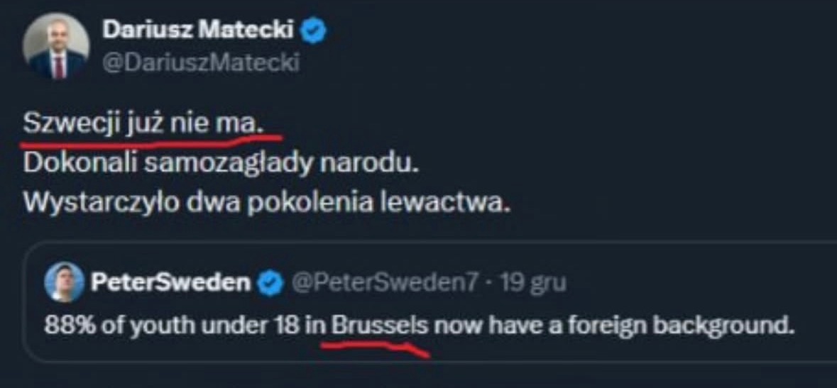Click the red scribble under "Brussels"
Image resolution: width=837 pixels, height=388 pixels.
tap(376, 347)
